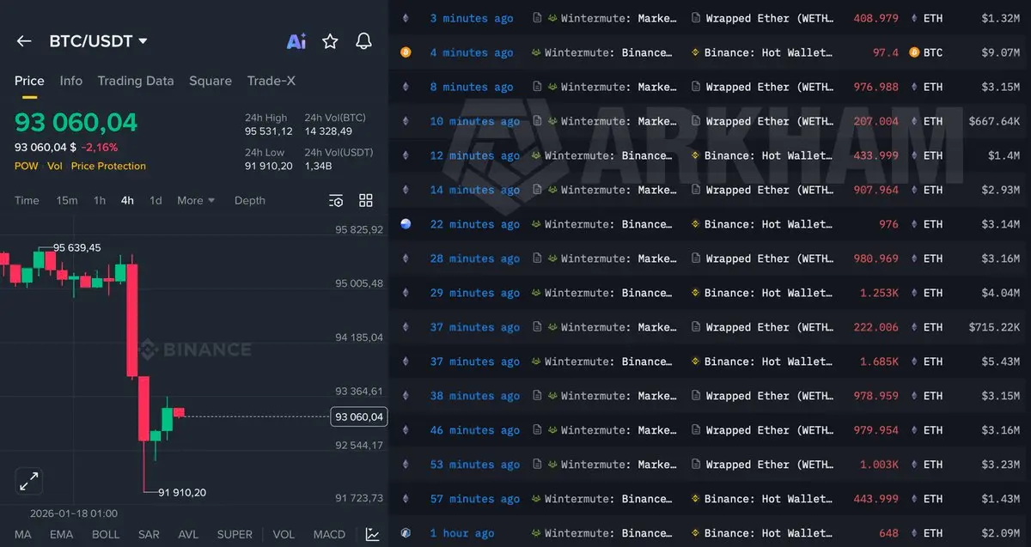Click the -2,16% change value
This screenshot has width=1031, height=547.
(x=100, y=147)
